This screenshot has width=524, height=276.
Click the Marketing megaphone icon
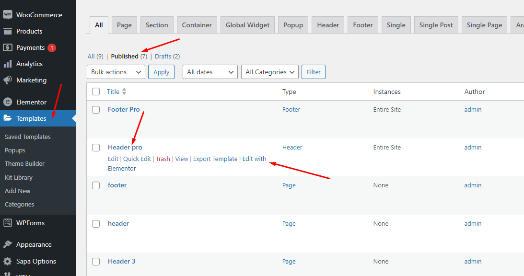[x=8, y=80]
